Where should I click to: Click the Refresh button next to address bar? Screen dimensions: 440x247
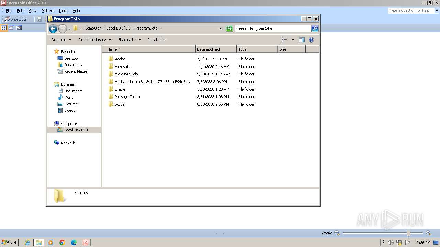[229, 28]
